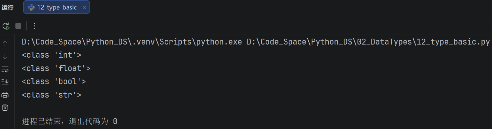Stop the running process
Image resolution: width=492 pixels, height=129 pixels.
click(18, 26)
